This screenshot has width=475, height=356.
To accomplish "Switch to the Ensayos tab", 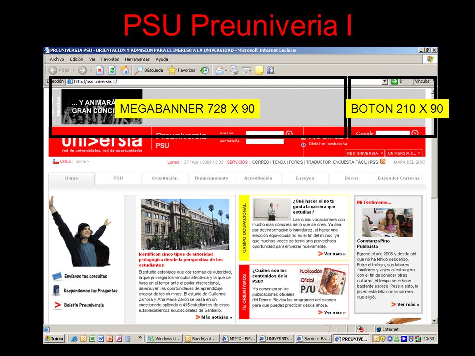I will click(305, 178).
